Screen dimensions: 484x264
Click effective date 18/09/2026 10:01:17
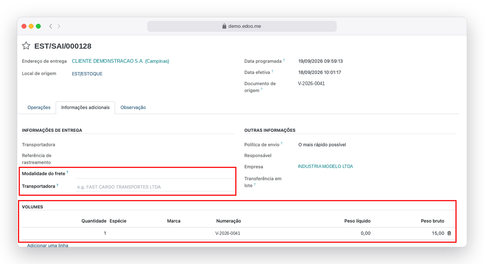tap(320, 72)
